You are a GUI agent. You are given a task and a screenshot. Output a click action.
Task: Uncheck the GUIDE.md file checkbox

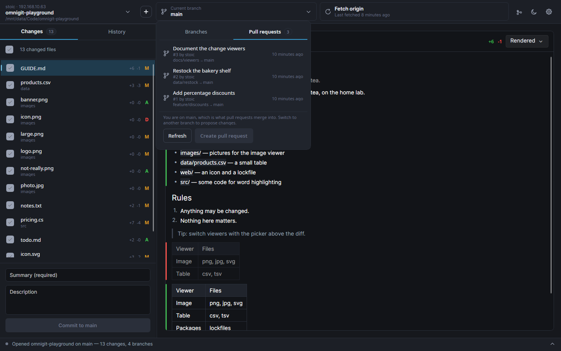tap(10, 68)
